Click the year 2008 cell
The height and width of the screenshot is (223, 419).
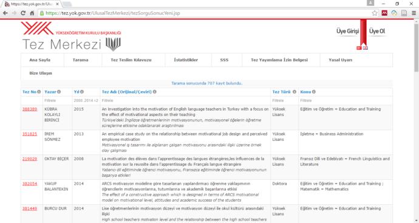tap(79, 159)
